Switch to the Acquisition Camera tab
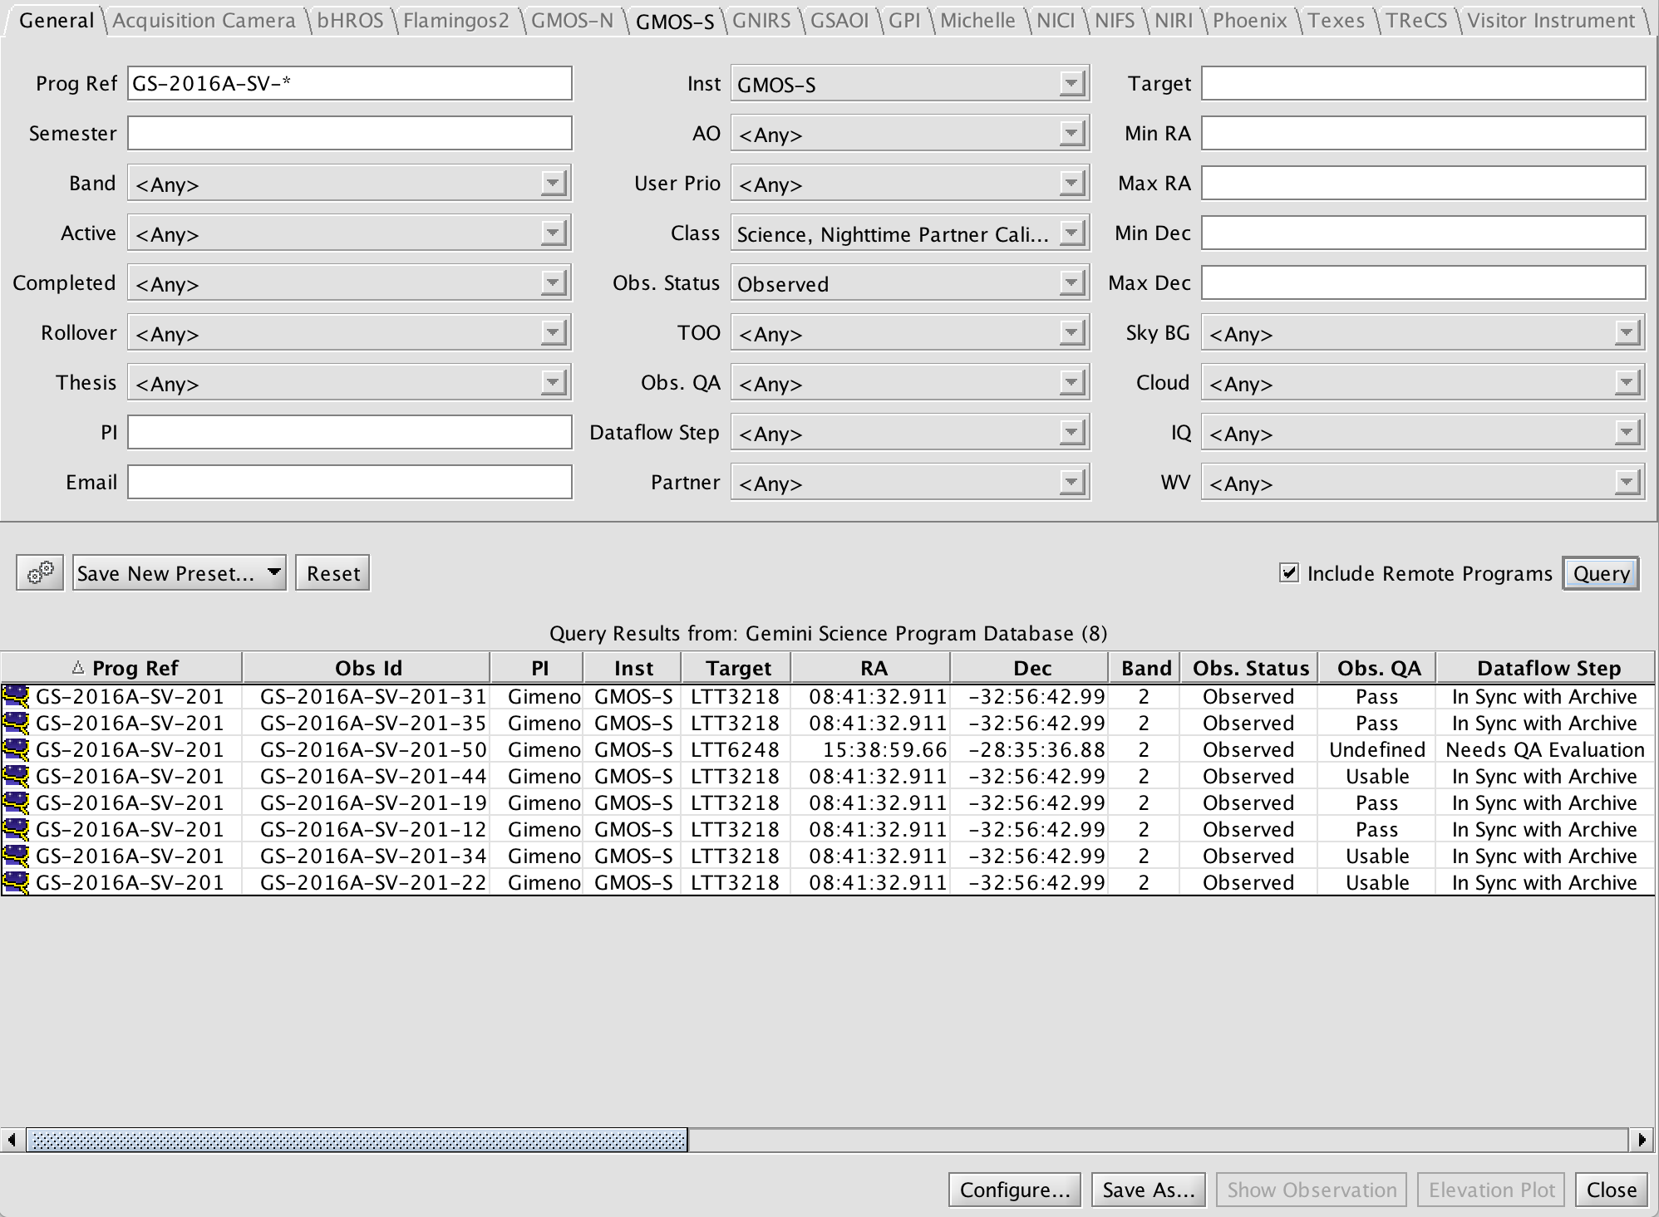This screenshot has height=1217, width=1659. tap(204, 20)
